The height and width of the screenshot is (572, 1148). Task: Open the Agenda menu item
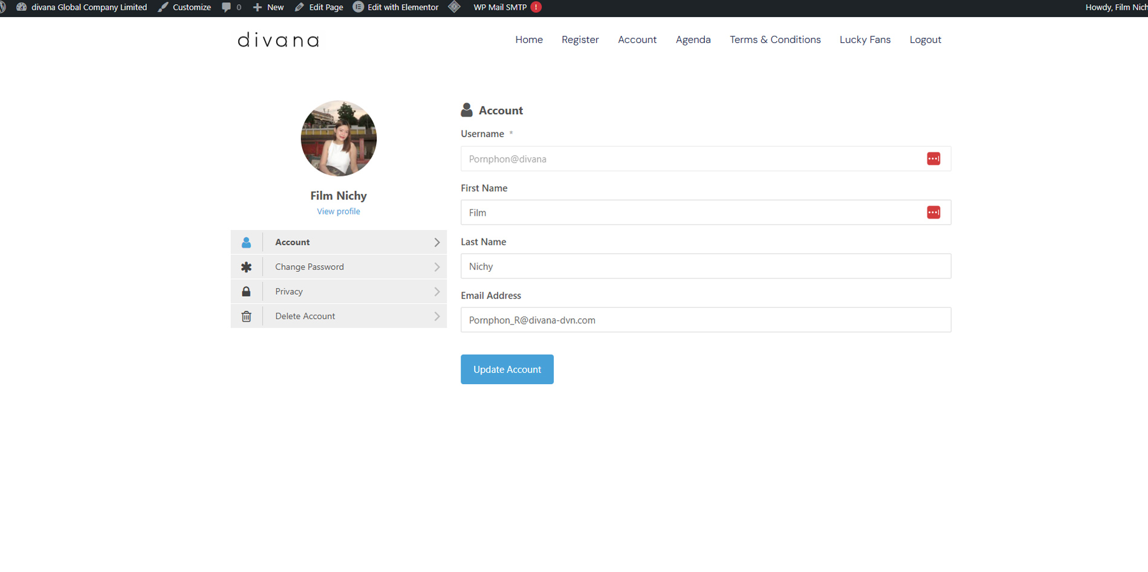tap(693, 40)
